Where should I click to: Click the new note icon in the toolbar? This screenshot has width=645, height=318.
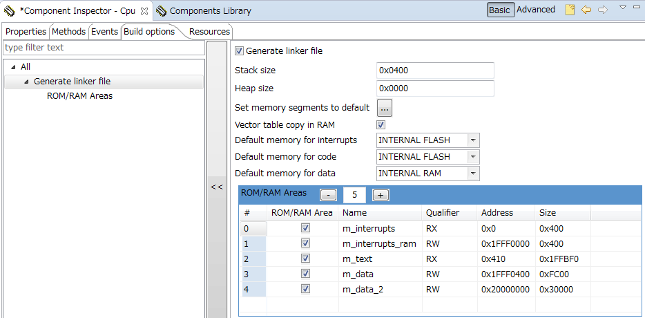tap(570, 10)
